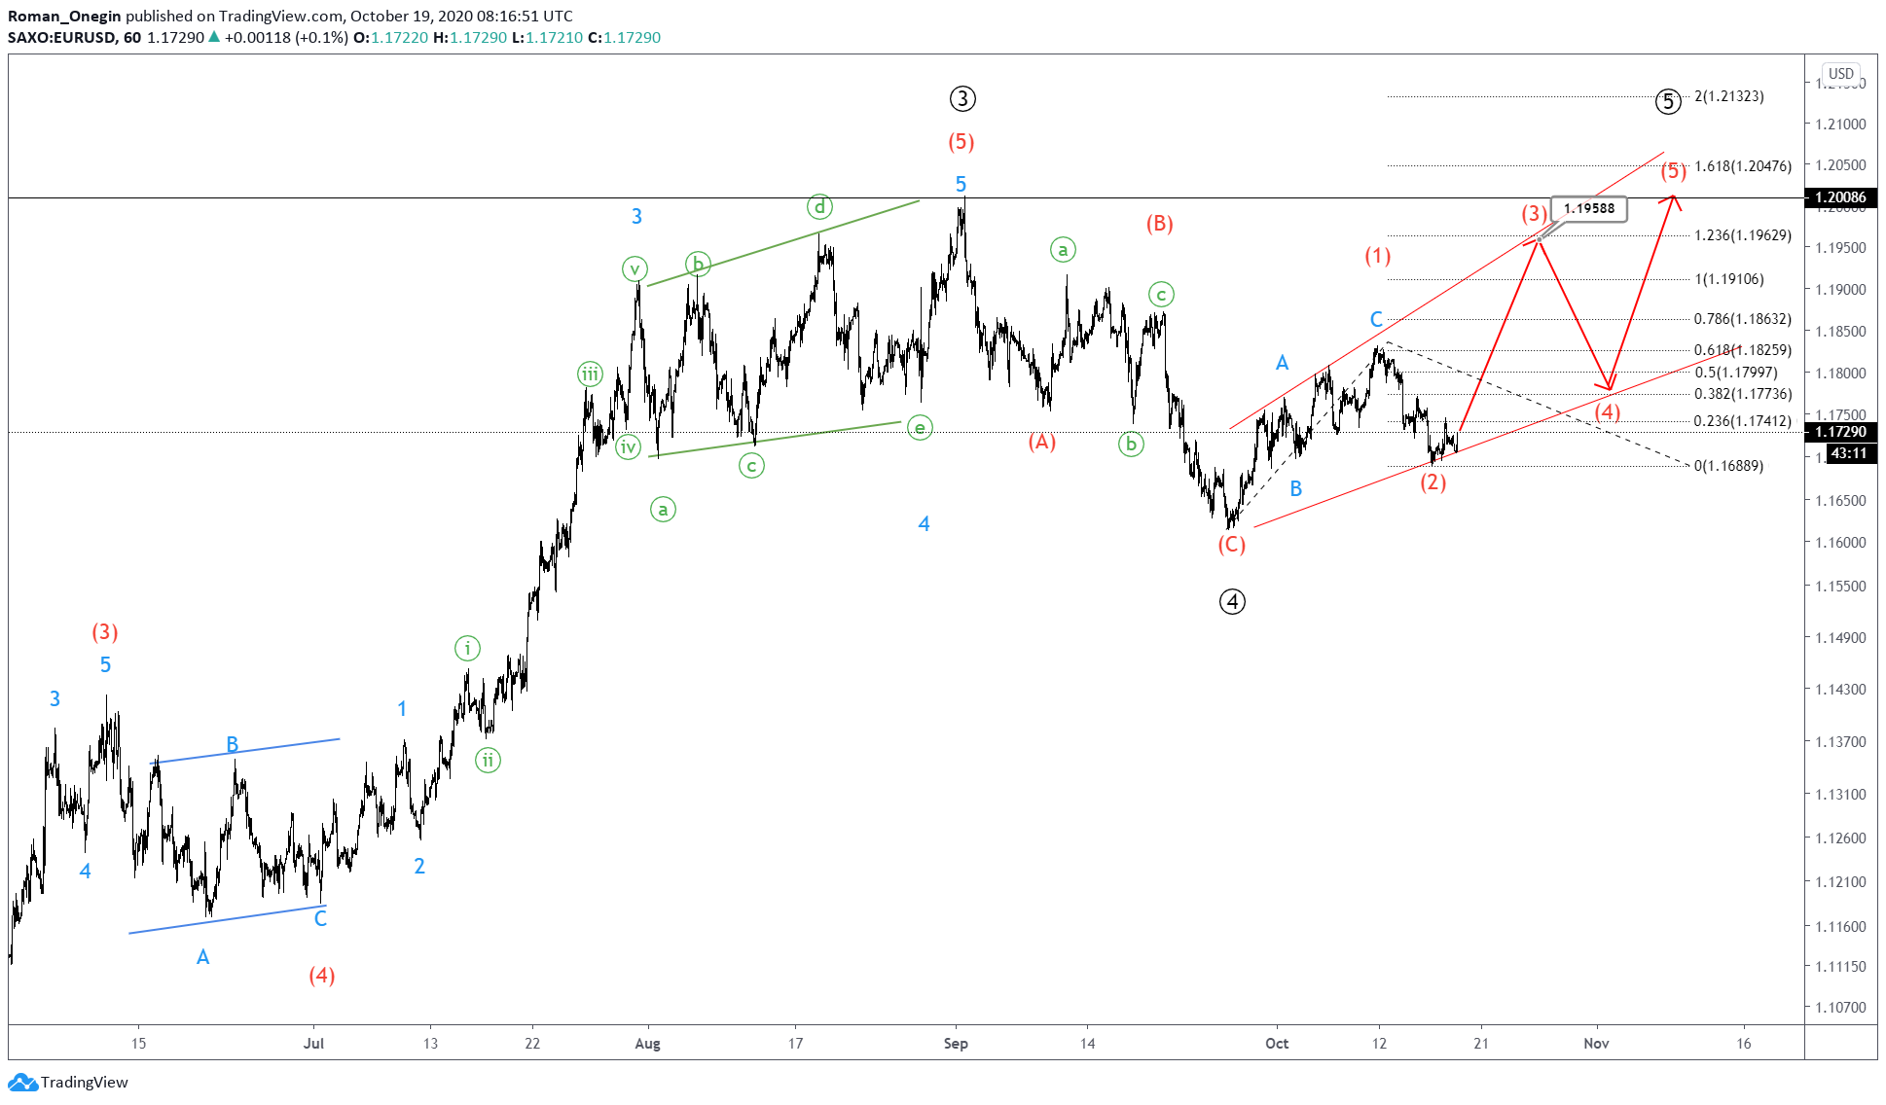Viewport: 1886px width, 1105px height.
Task: Click the green up-triangle price change indicator
Action: [x=214, y=37]
